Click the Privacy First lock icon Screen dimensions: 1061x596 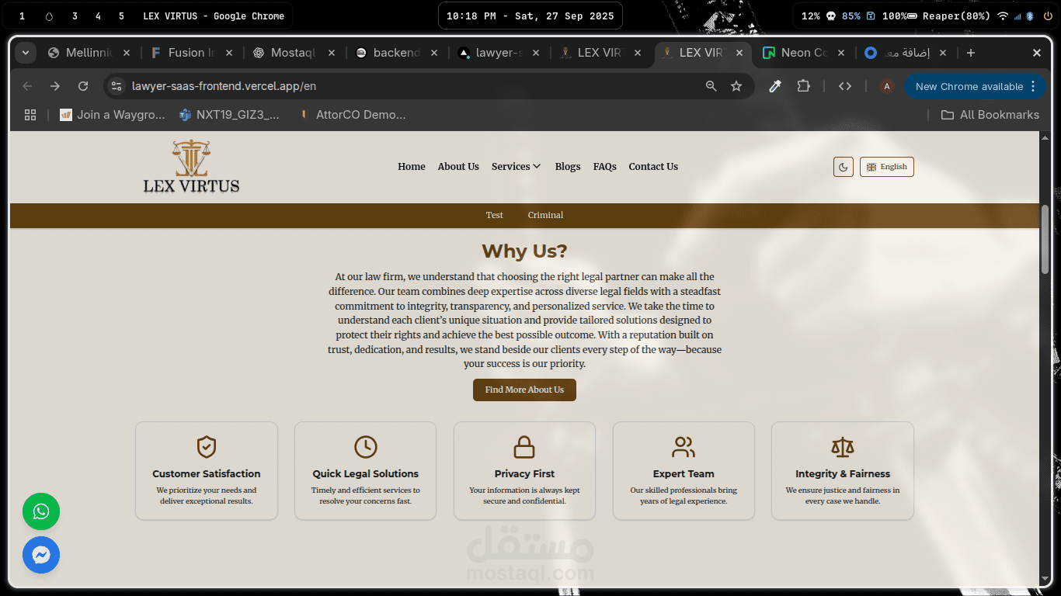coord(524,447)
